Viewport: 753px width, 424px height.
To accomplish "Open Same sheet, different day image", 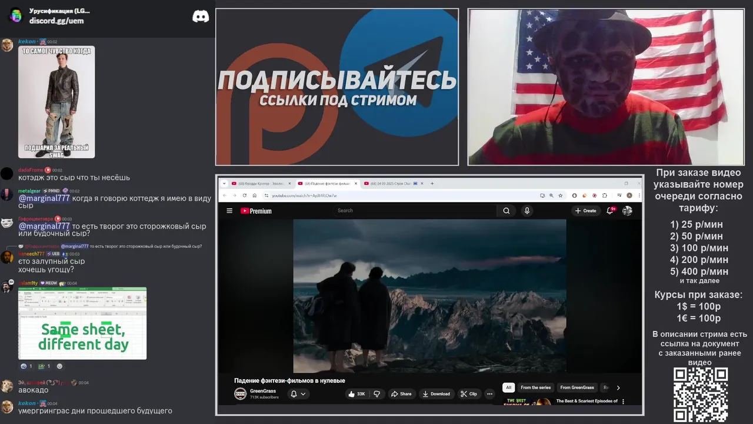I will pyautogui.click(x=82, y=323).
